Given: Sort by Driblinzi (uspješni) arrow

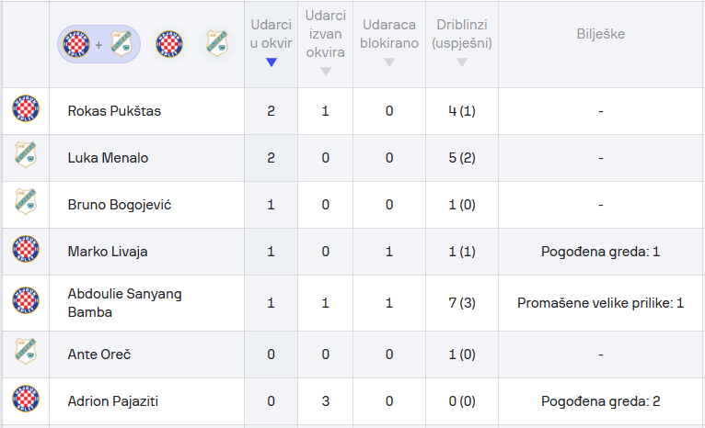Looking at the screenshot, I should coord(462,62).
